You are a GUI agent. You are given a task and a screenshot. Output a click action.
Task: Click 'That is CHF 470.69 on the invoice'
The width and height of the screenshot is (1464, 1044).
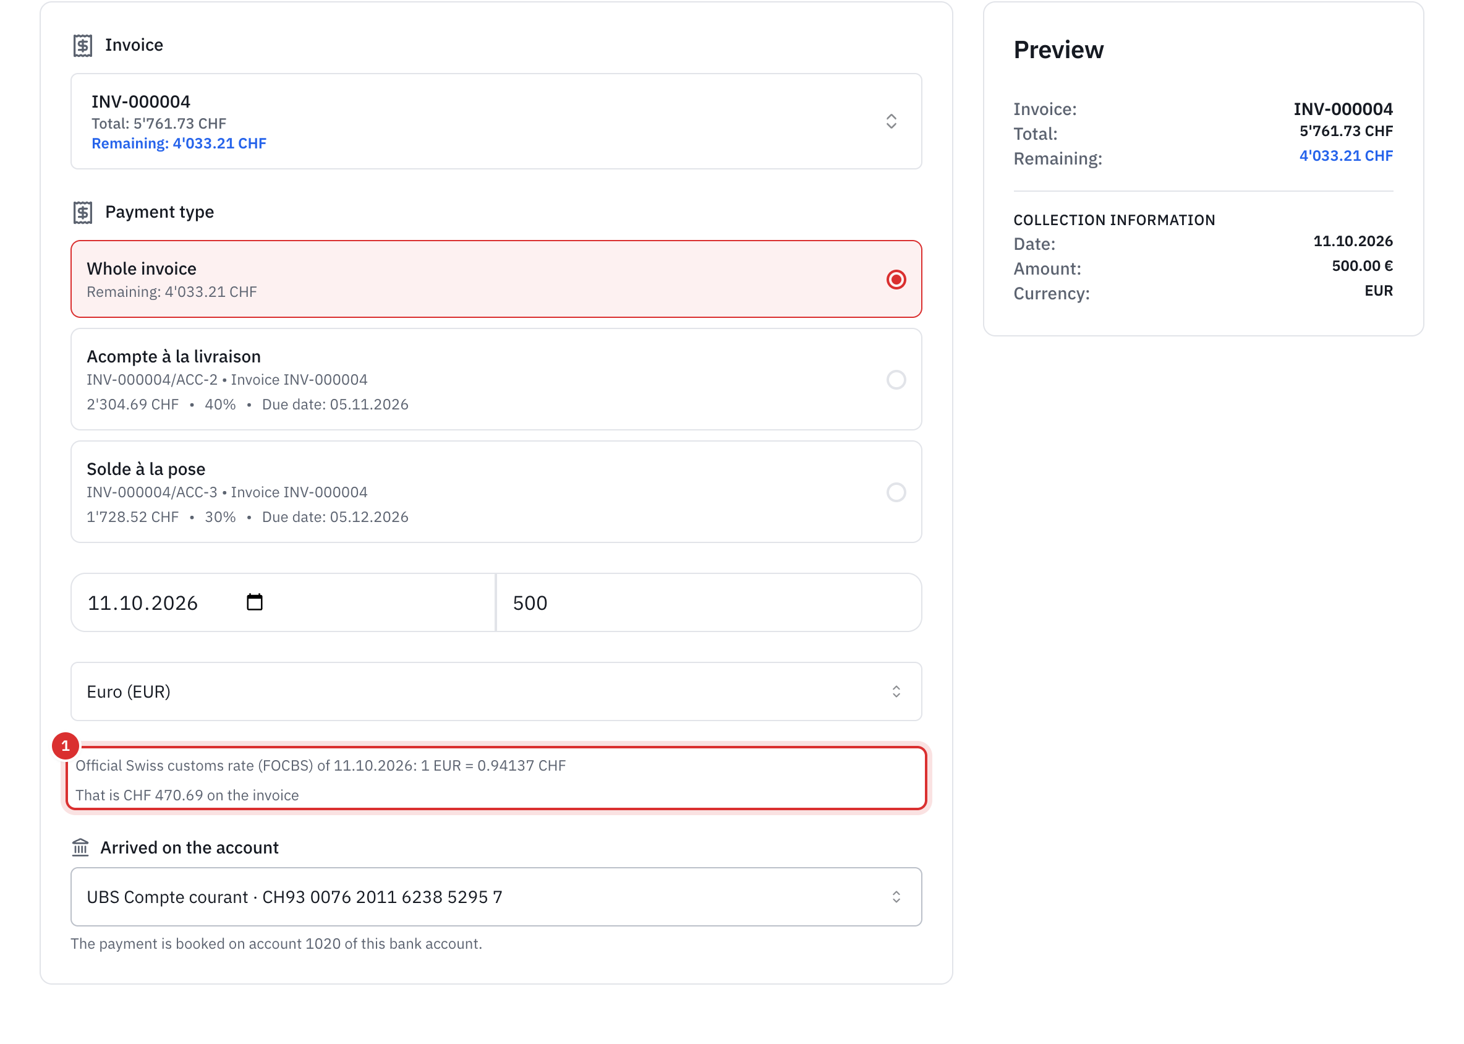[187, 795]
